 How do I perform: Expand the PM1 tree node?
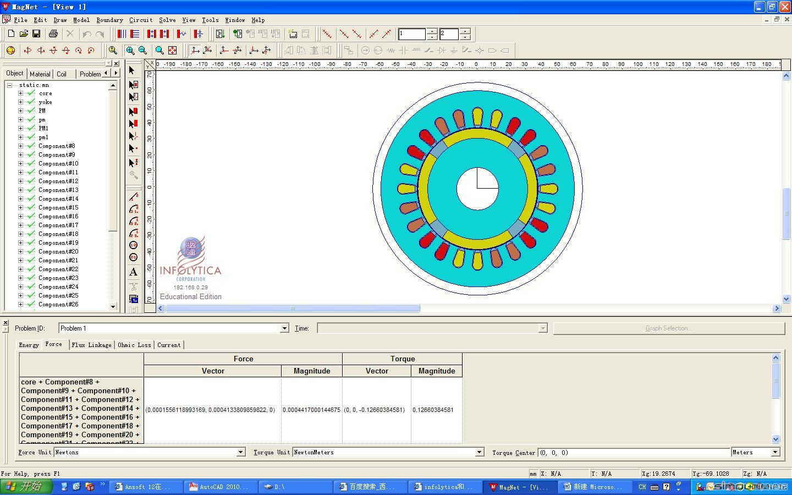click(20, 129)
